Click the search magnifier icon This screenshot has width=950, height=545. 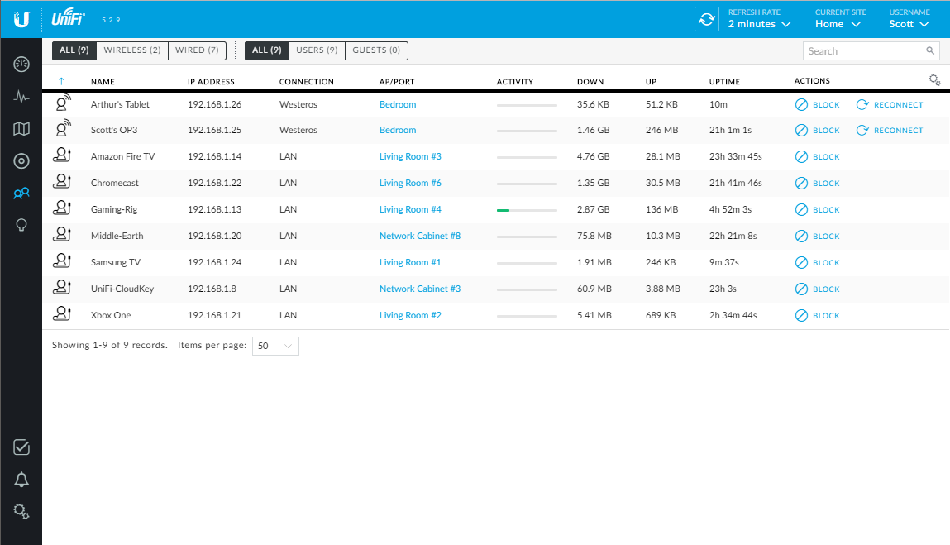pyautogui.click(x=930, y=51)
